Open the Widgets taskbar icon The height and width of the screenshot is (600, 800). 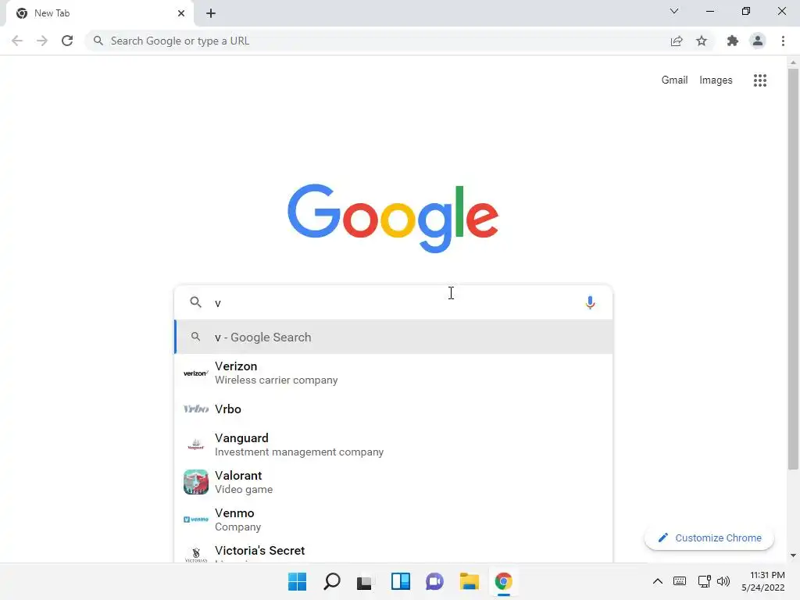click(401, 581)
